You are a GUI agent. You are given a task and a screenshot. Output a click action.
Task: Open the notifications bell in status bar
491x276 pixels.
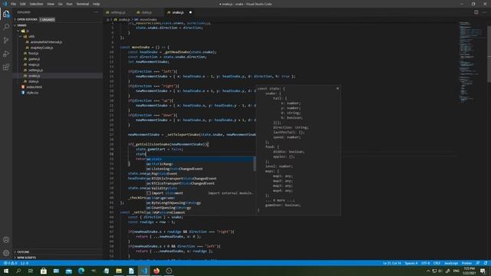point(486,263)
